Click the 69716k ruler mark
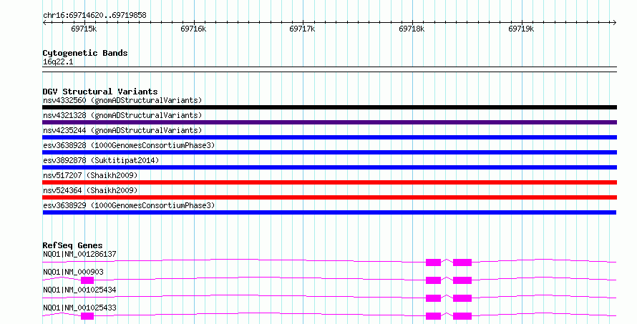 pyautogui.click(x=193, y=29)
